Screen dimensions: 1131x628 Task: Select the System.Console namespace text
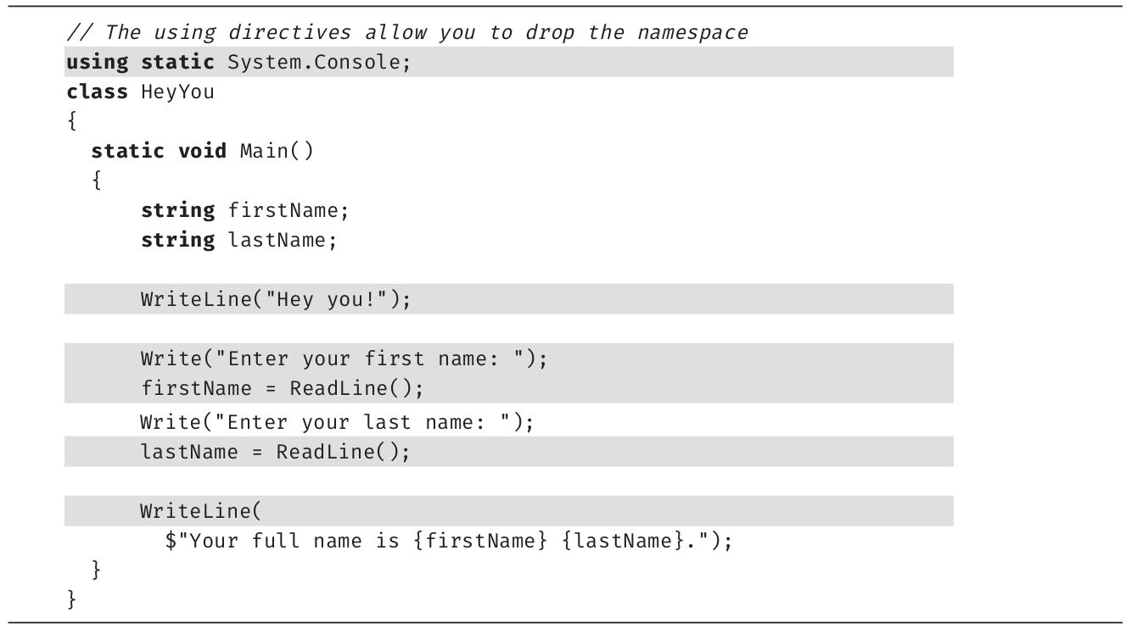[318, 63]
